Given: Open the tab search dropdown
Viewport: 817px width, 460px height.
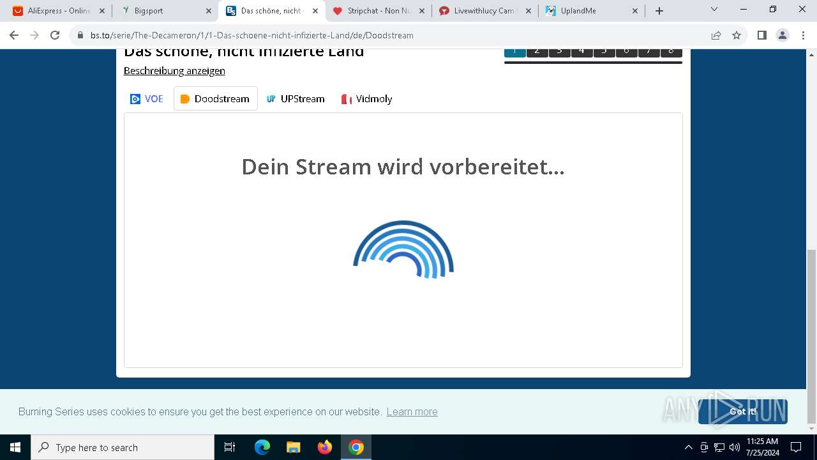Looking at the screenshot, I should [714, 10].
